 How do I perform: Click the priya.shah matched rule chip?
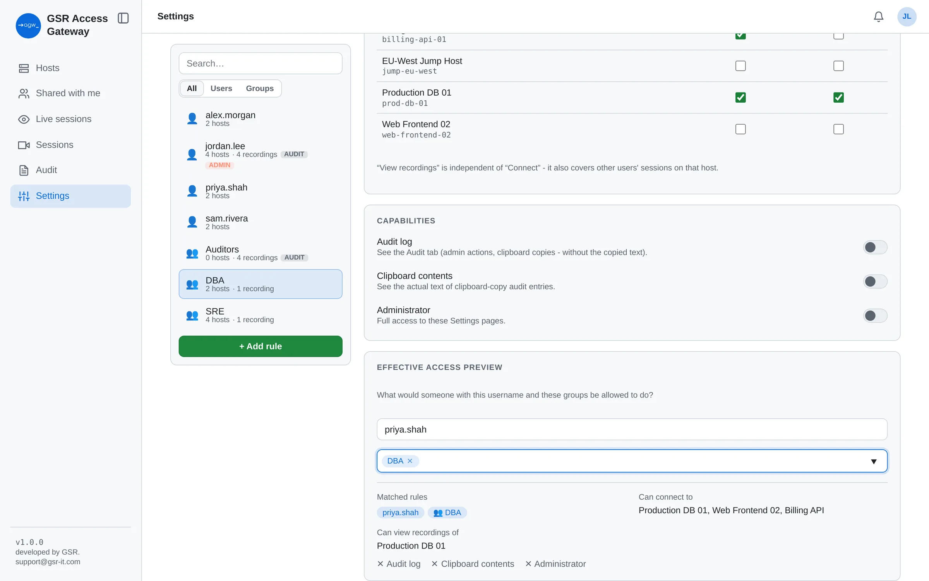400,512
